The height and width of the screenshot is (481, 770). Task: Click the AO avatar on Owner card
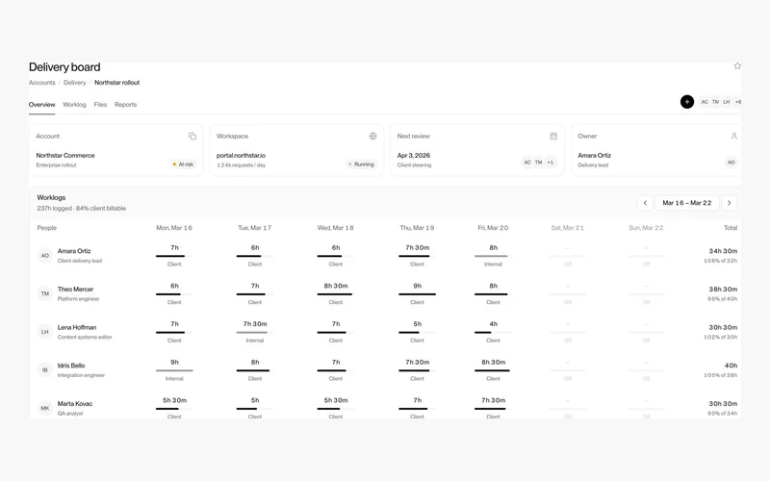click(x=731, y=163)
